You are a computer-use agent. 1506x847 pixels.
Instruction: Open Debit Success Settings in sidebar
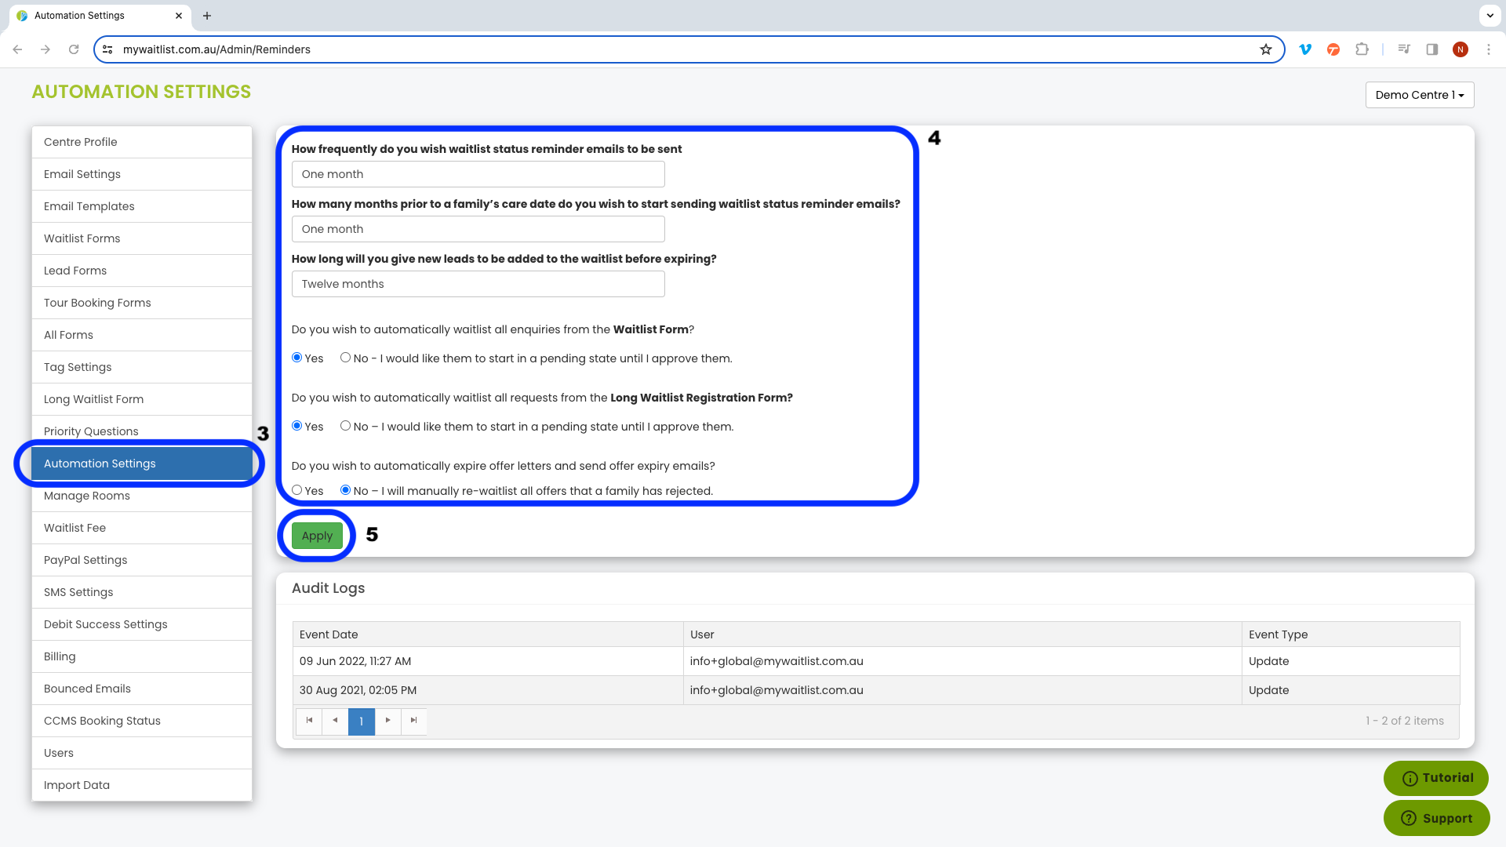coord(142,624)
